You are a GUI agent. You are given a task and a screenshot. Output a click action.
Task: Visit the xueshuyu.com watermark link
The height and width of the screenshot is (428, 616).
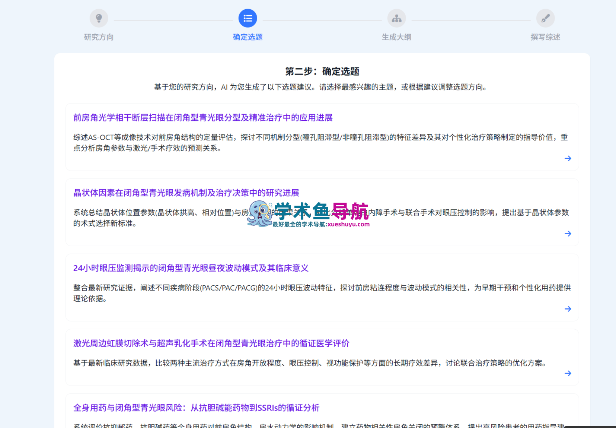tap(347, 225)
